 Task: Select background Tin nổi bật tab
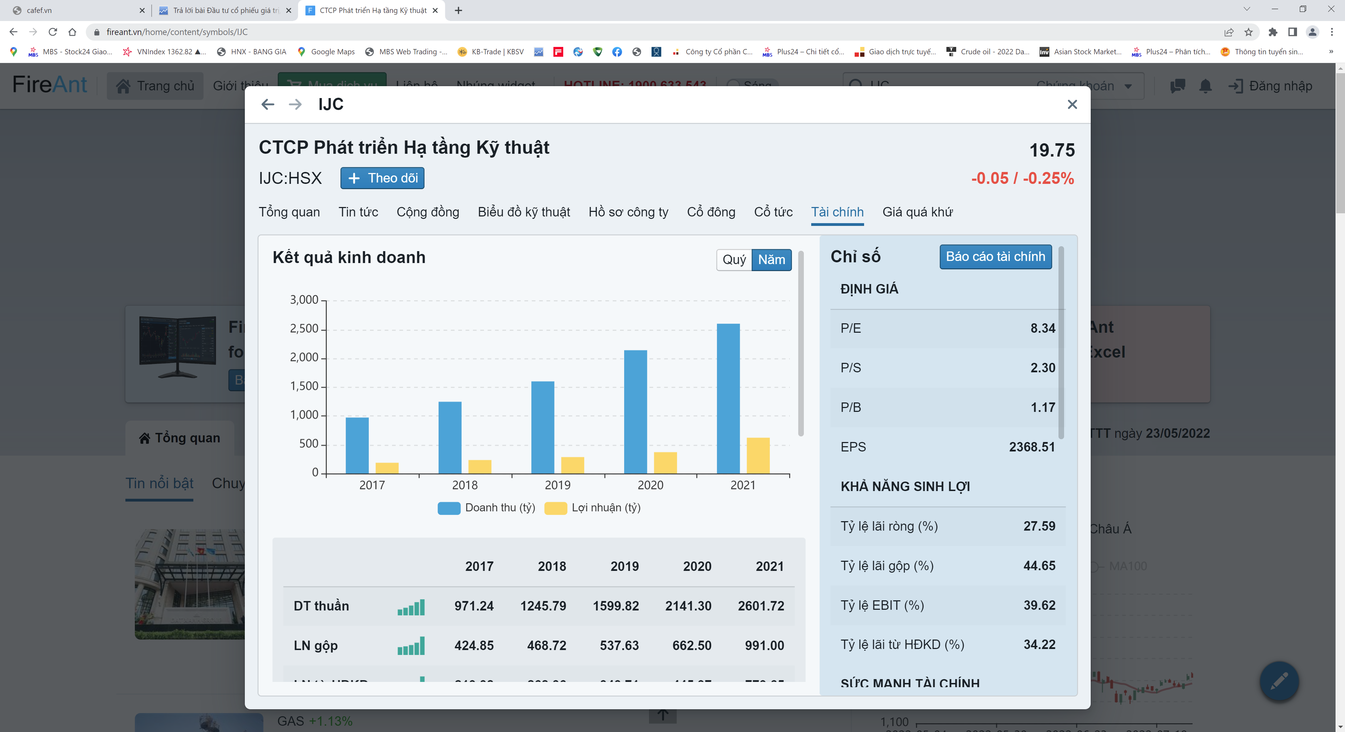tap(159, 483)
